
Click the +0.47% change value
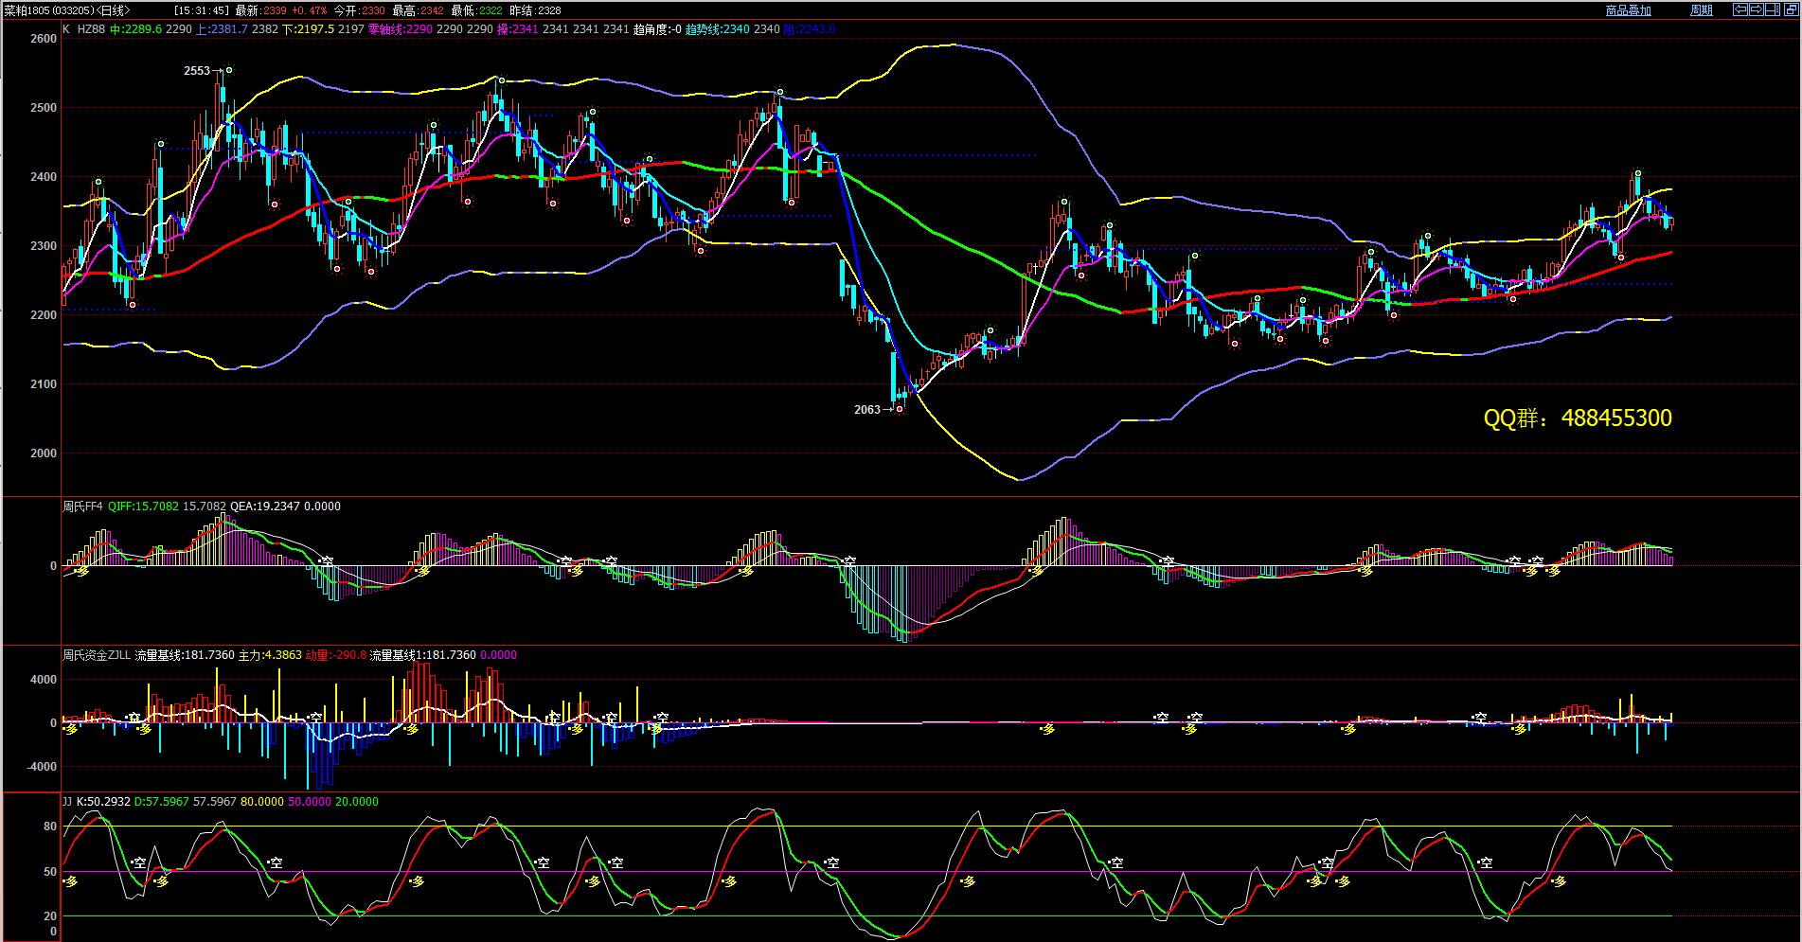click(x=310, y=10)
